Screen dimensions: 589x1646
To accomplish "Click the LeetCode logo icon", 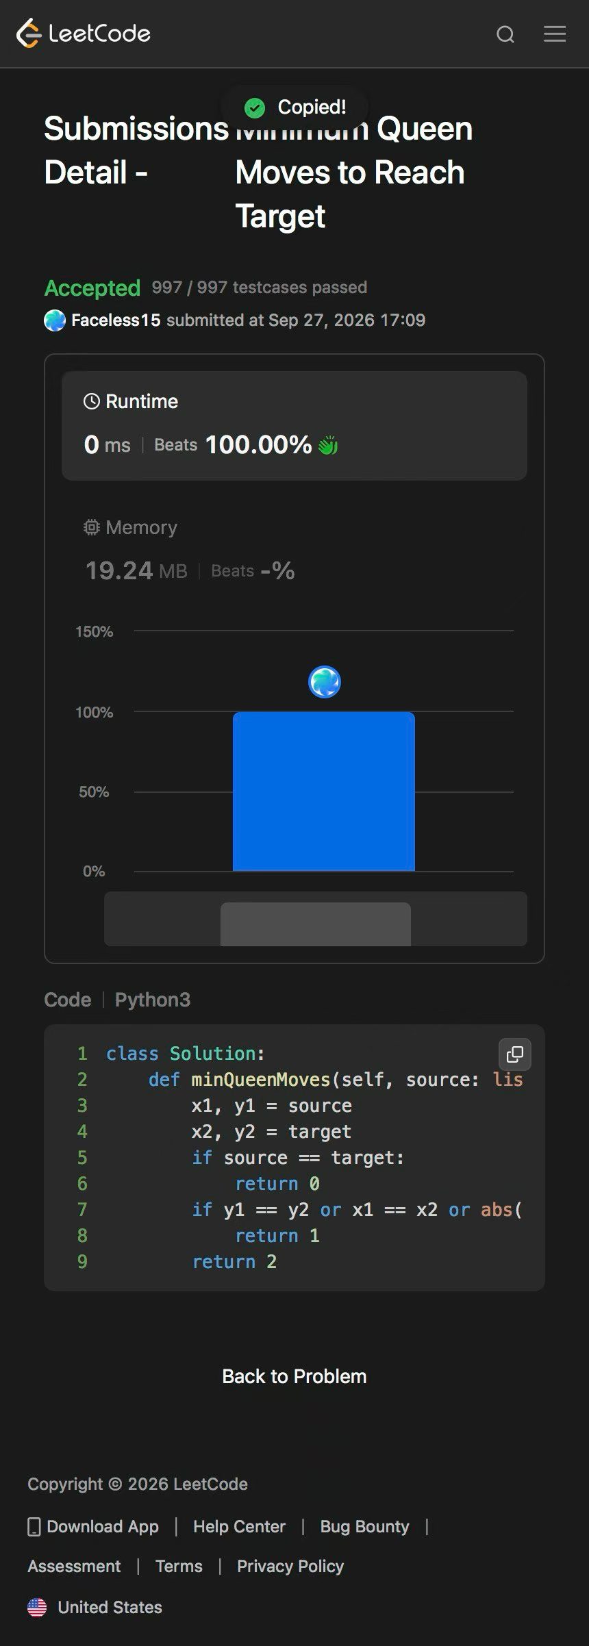I will pyautogui.click(x=29, y=34).
